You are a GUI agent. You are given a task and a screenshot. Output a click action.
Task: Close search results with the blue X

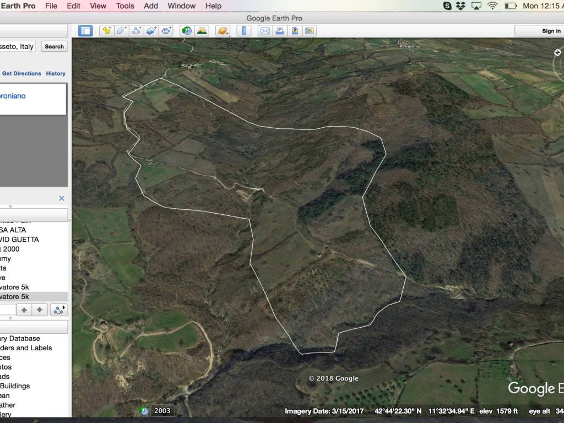click(x=62, y=198)
